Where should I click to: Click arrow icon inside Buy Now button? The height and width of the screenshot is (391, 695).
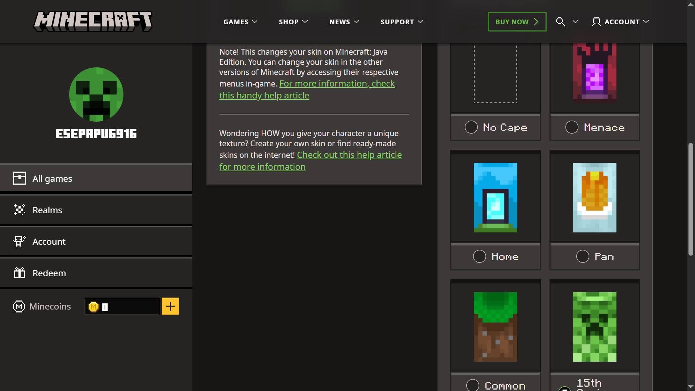pyautogui.click(x=536, y=22)
